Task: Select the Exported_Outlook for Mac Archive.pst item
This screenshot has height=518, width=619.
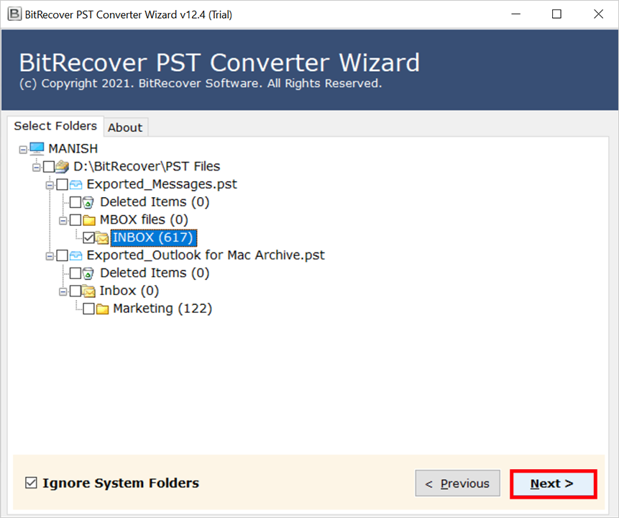Action: pyautogui.click(x=206, y=255)
